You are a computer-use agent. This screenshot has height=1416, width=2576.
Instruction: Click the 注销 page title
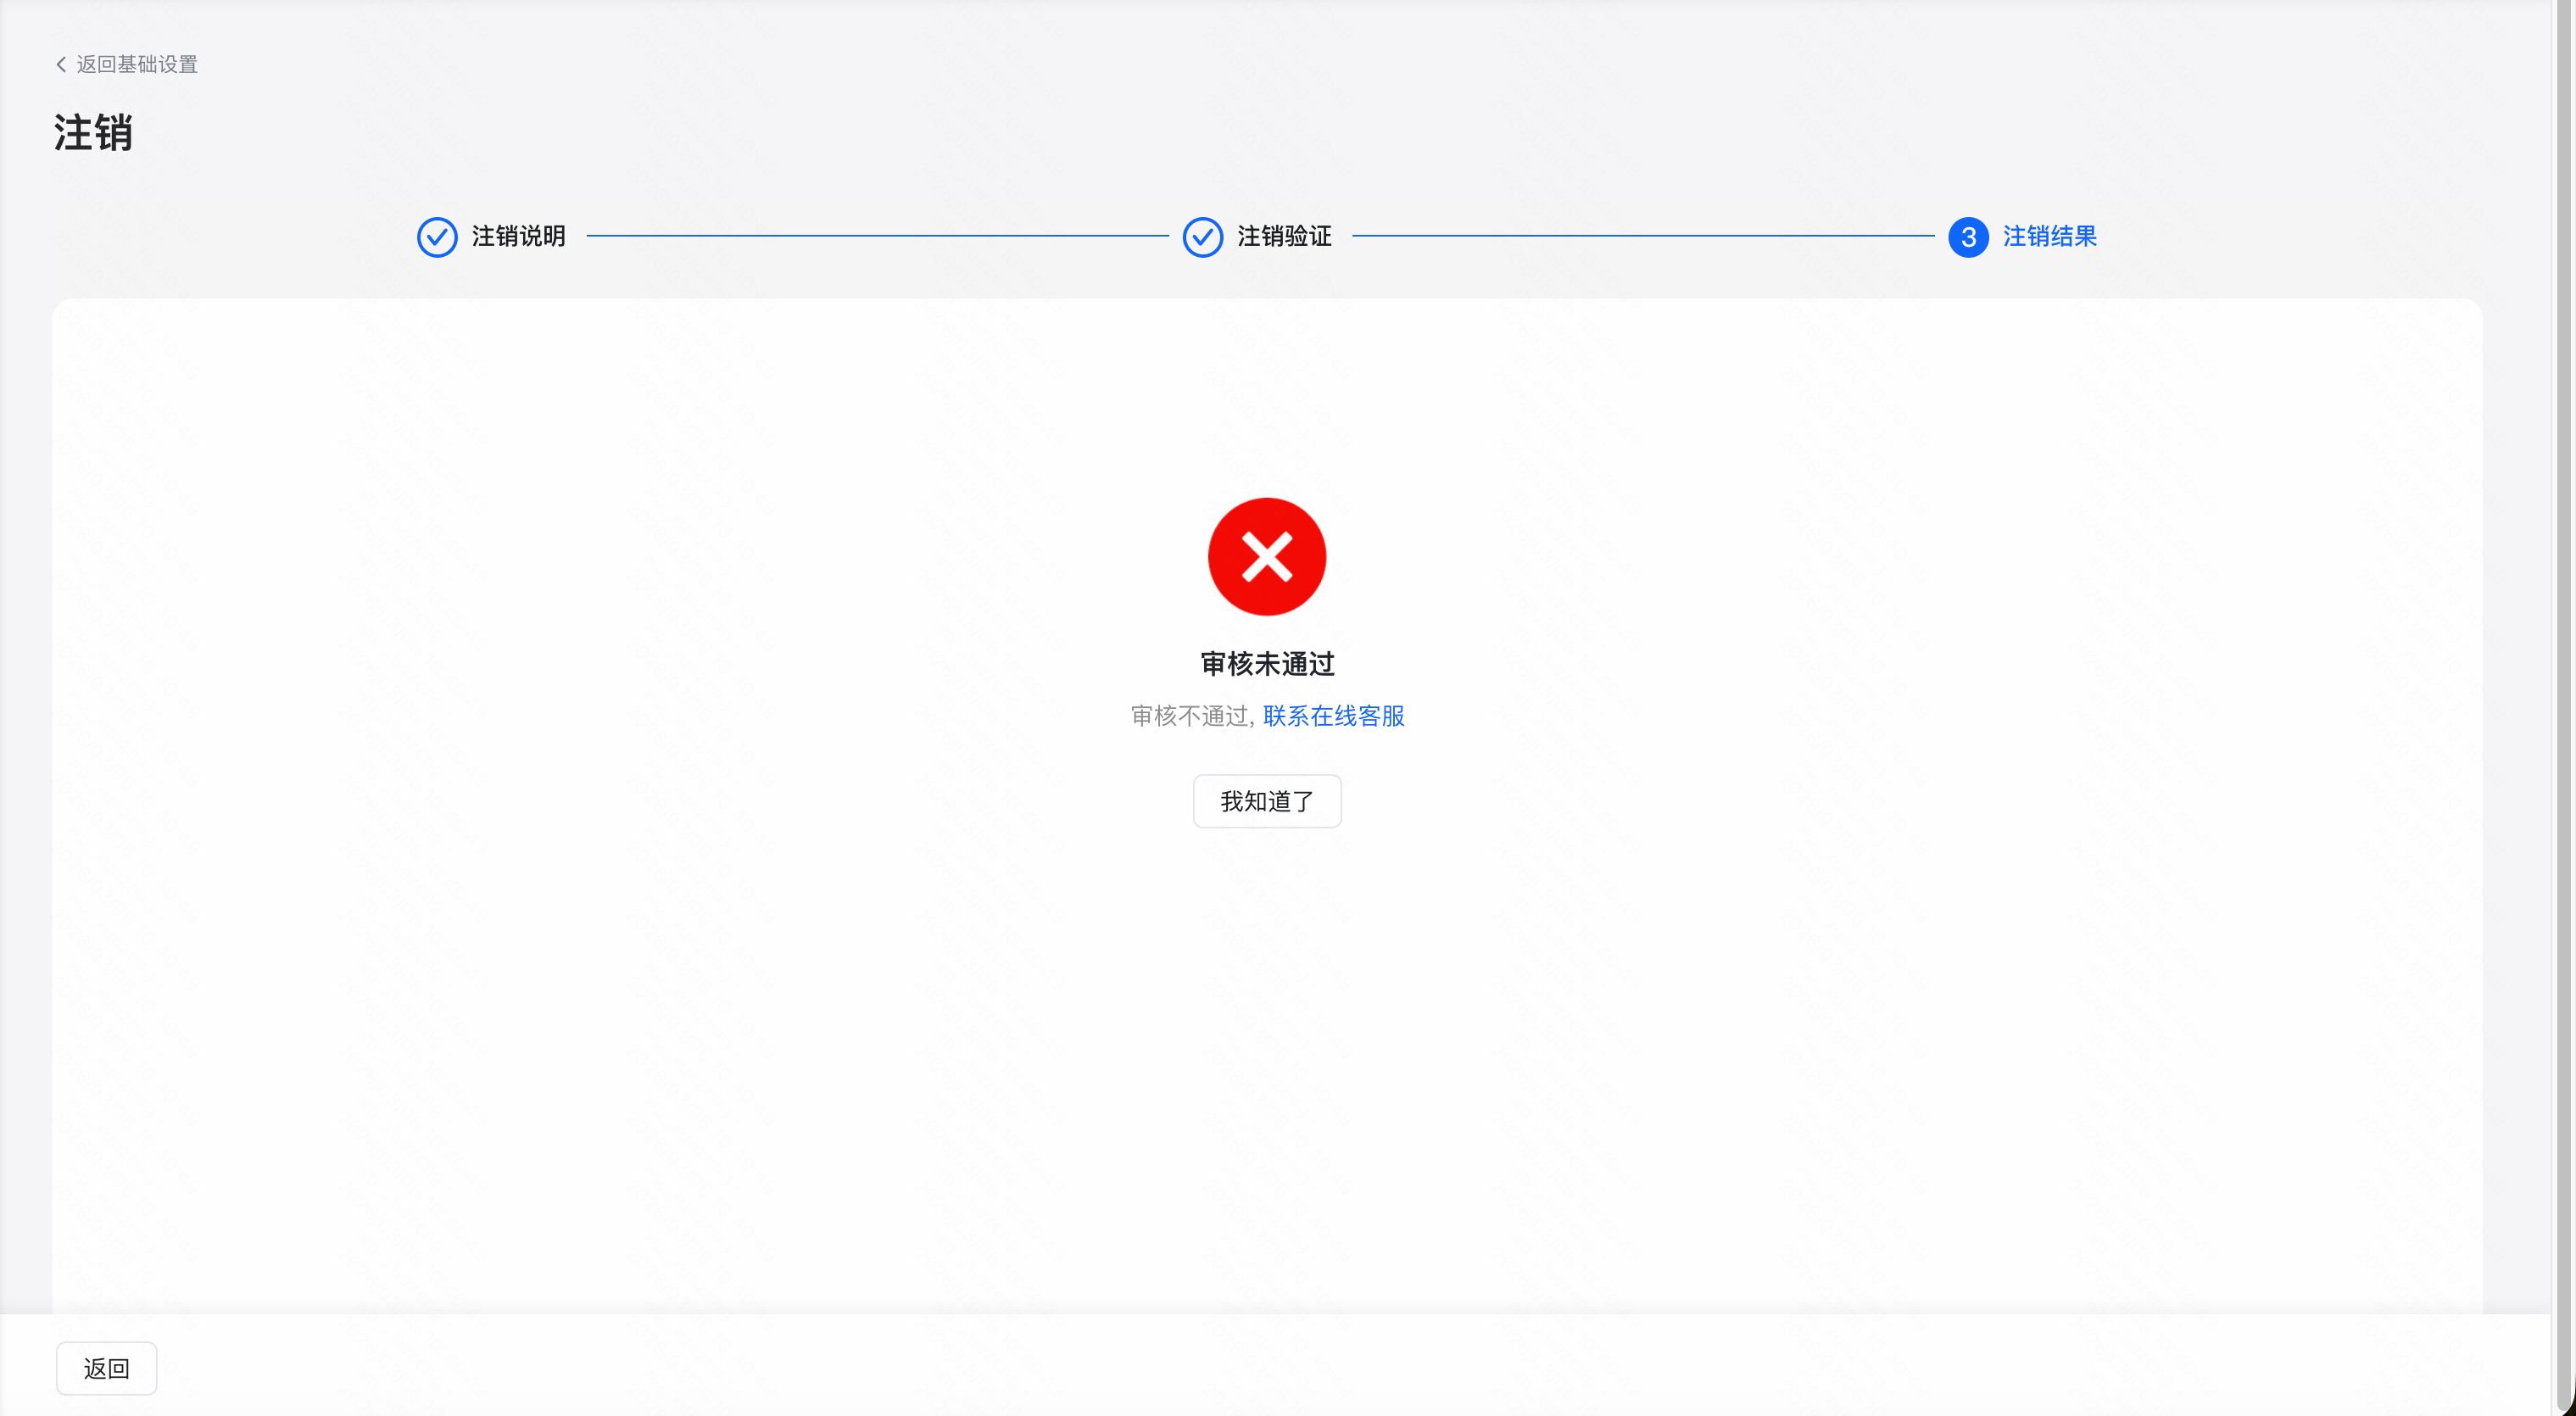93,133
